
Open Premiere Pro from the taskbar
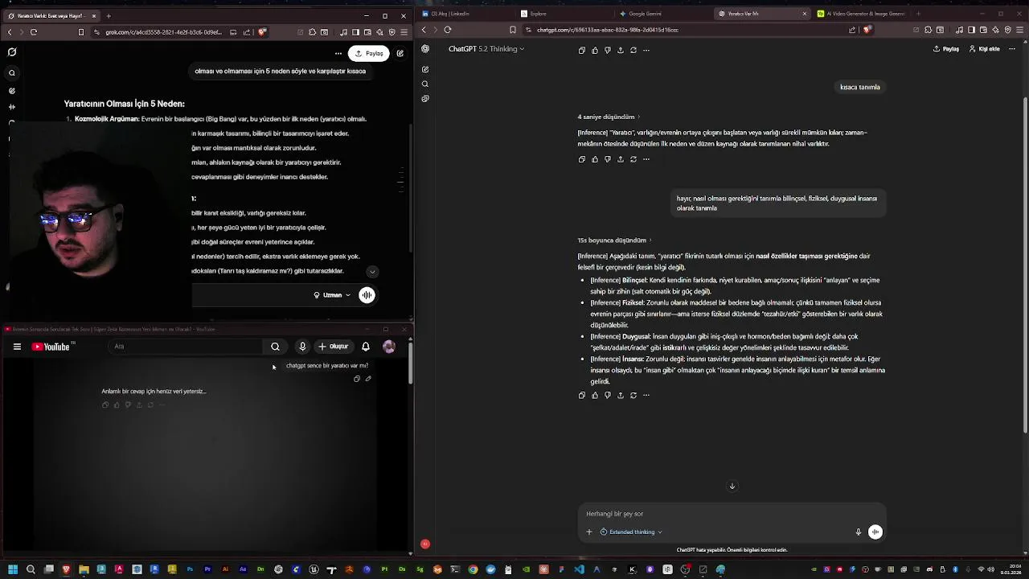pos(207,569)
